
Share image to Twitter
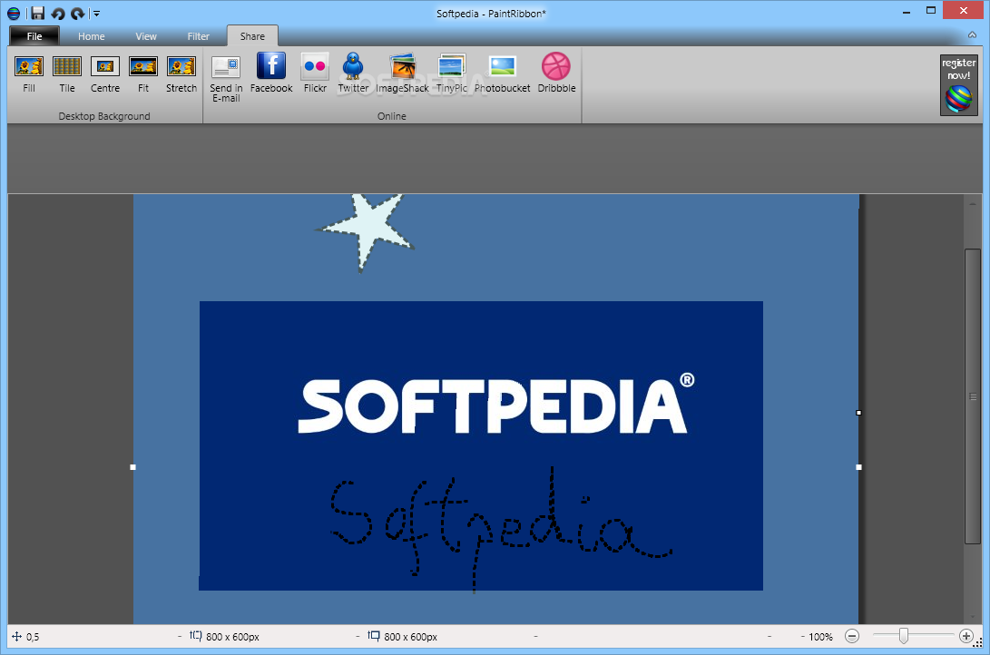point(353,73)
